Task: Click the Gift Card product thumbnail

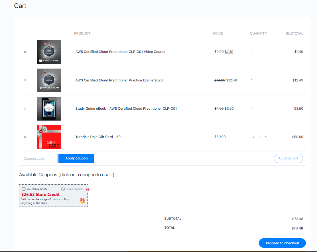Action: coord(49,137)
